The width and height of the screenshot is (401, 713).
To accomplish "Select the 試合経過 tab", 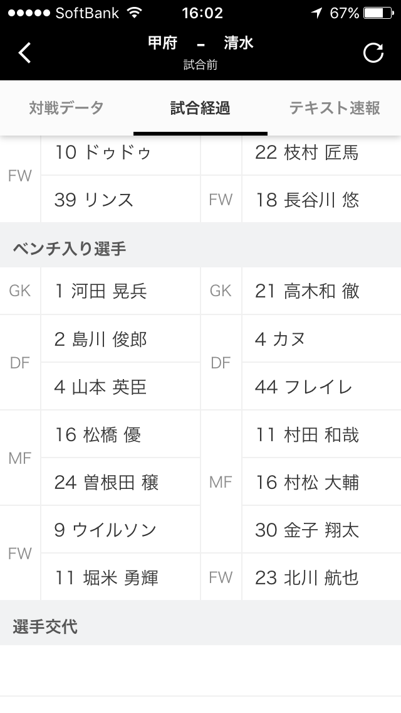I will tap(200, 108).
